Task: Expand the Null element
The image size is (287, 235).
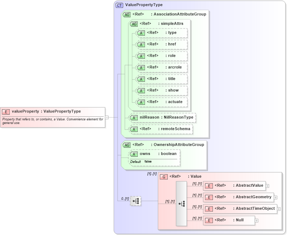Action: (257, 221)
